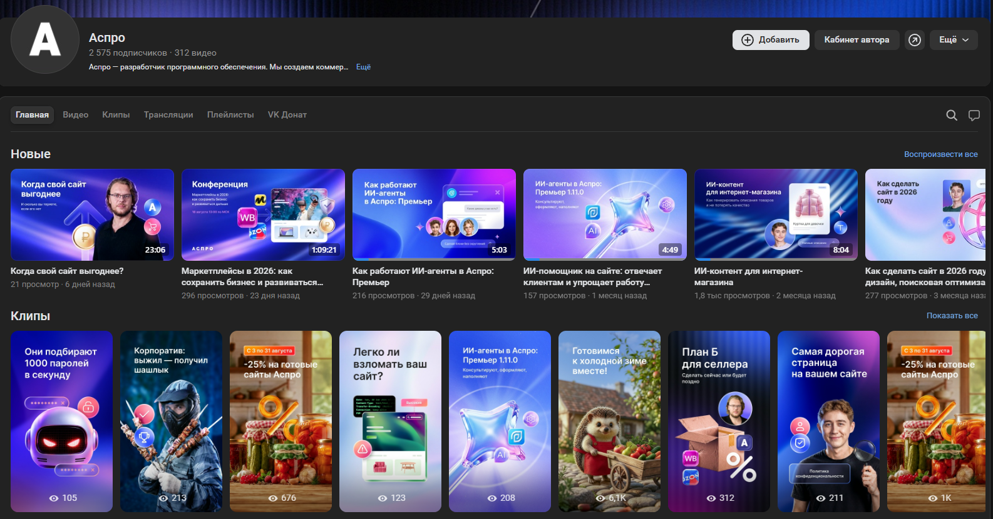Click the share arrow icon beside Кабинет автора
The height and width of the screenshot is (519, 993).
tap(915, 40)
